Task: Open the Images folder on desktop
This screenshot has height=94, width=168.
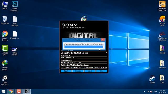Action: 162,49
